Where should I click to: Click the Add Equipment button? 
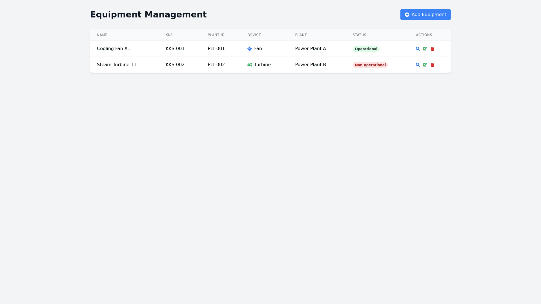point(425,14)
